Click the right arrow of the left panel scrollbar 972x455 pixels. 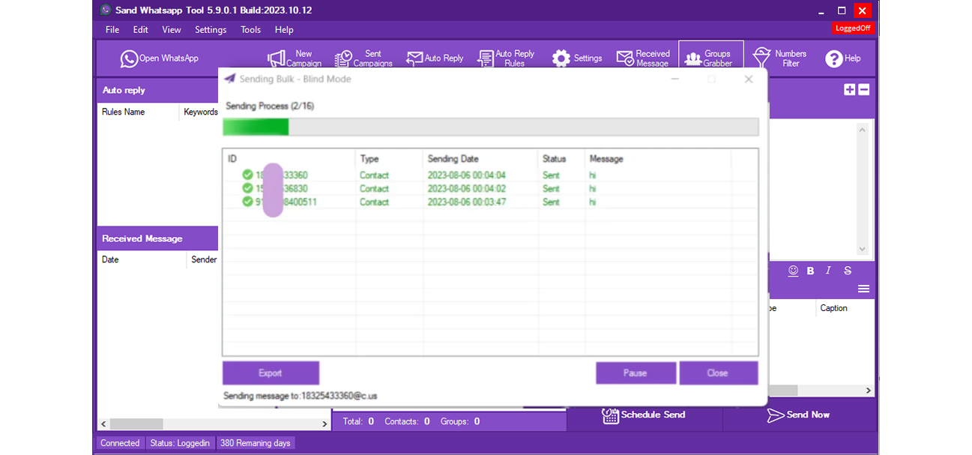pos(325,424)
